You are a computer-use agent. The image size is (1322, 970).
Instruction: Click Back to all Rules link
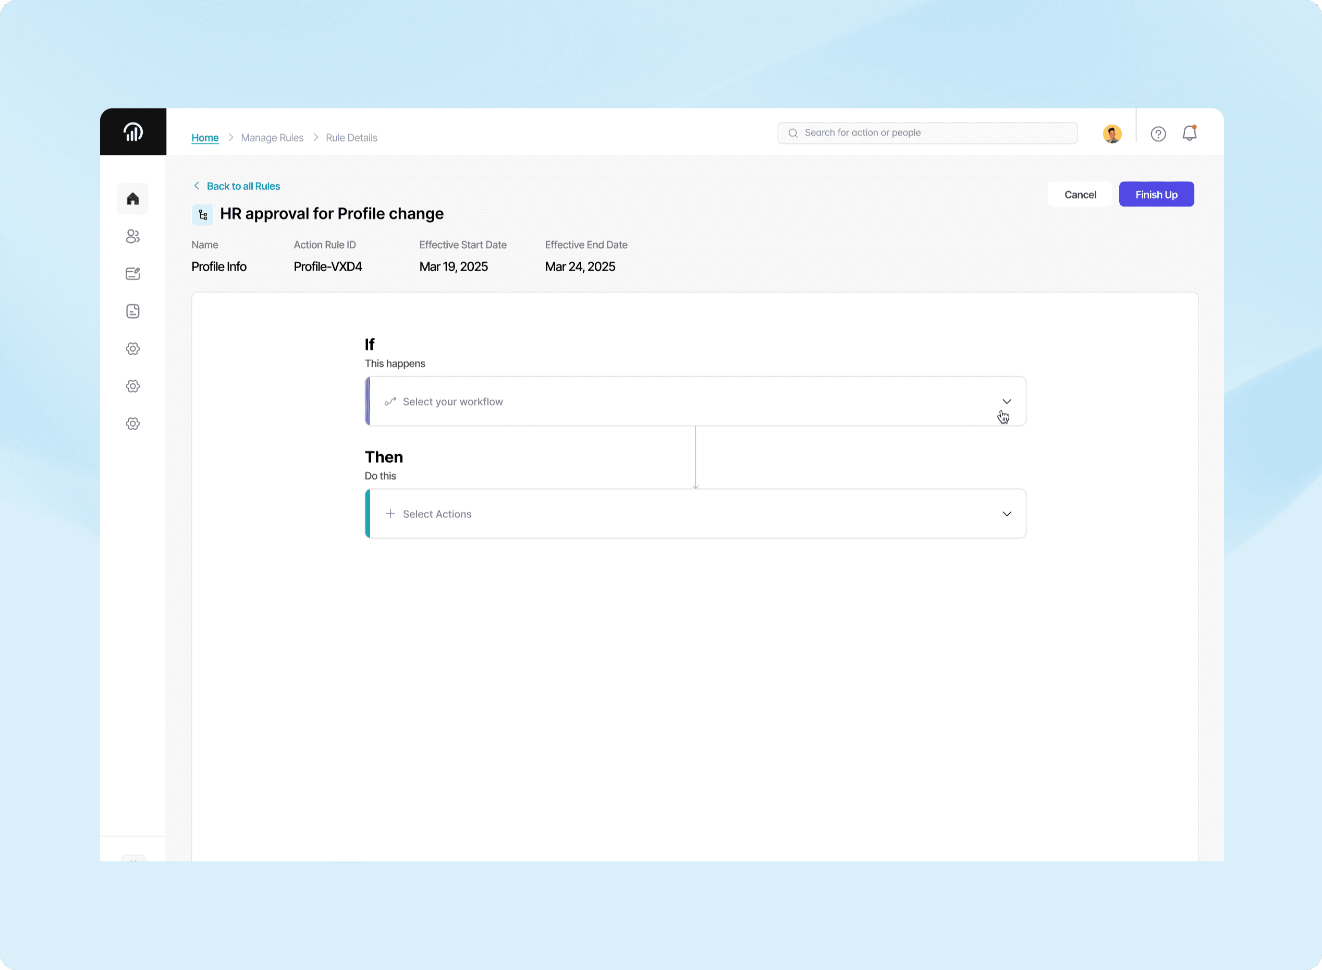[242, 186]
